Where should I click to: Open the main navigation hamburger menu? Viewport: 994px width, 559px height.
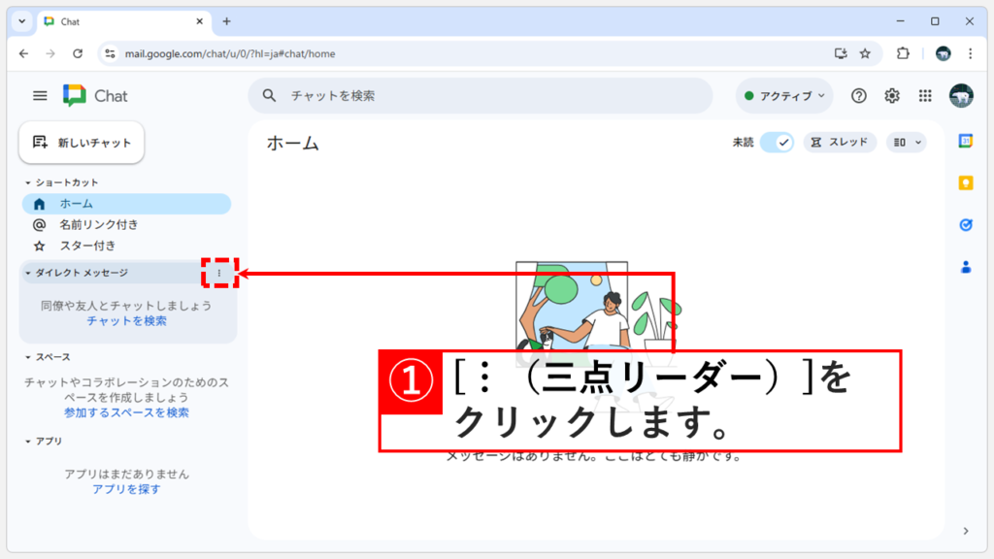tap(39, 95)
